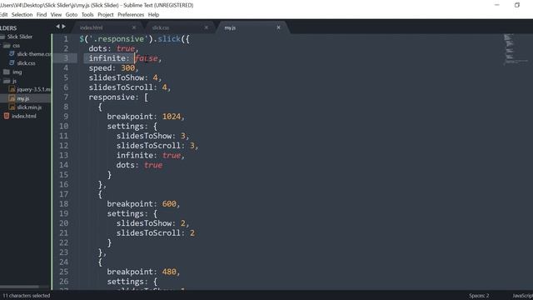This screenshot has width=533, height=300.
Task: Click the sidebar horizontal scrollbar
Action: point(19,287)
